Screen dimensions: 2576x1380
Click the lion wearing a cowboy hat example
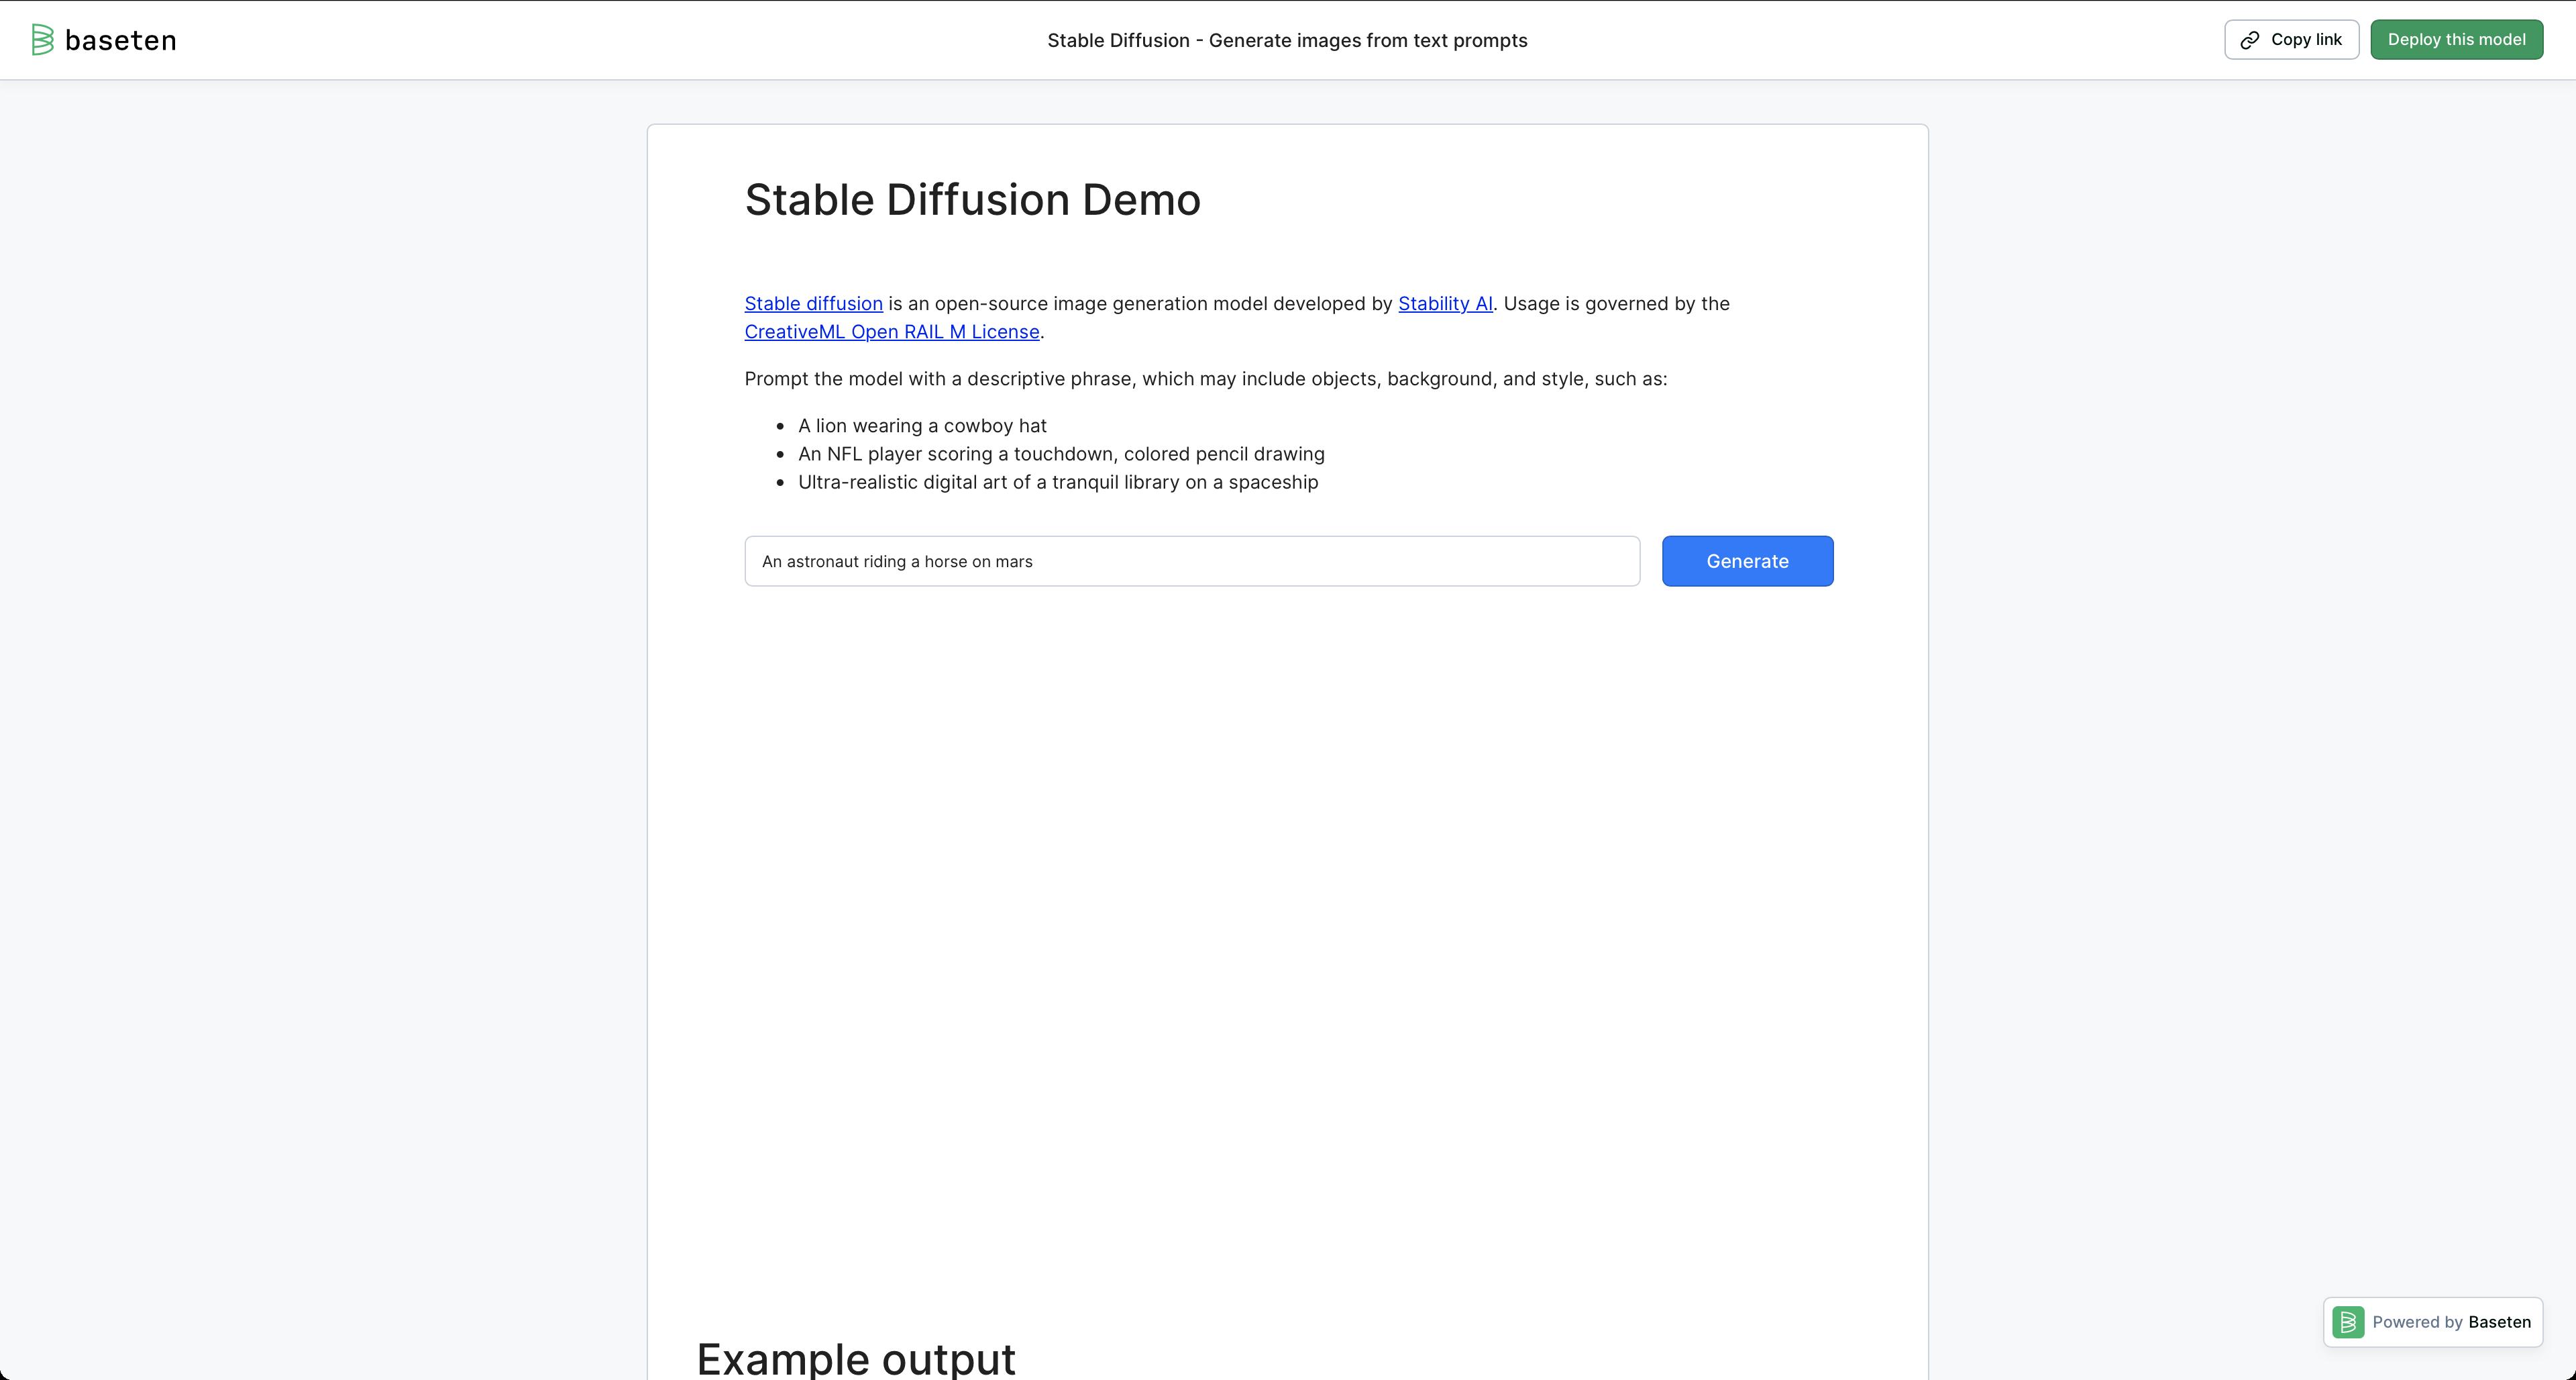(921, 426)
